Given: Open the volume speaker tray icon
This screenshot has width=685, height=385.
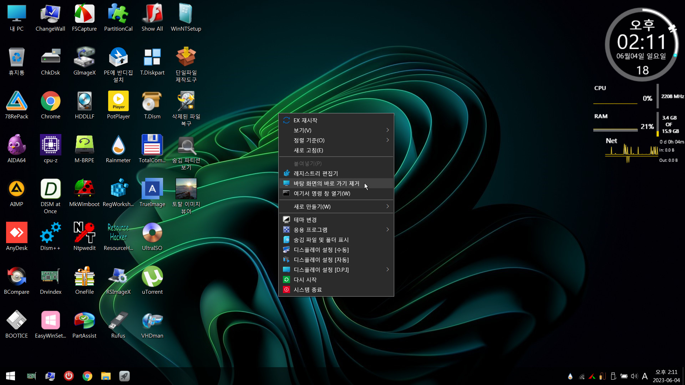Looking at the screenshot, I should click(x=634, y=376).
